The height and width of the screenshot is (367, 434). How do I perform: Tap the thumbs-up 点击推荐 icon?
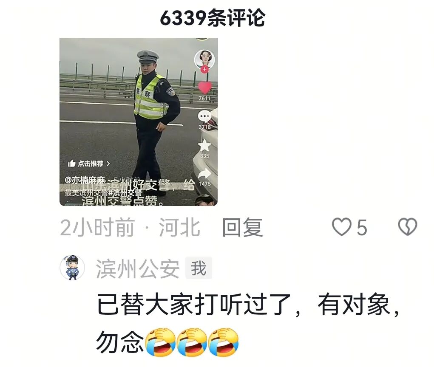pos(72,164)
